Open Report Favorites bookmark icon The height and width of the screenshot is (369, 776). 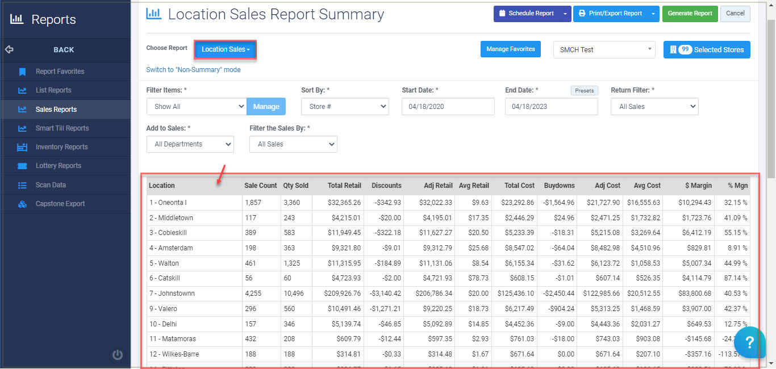point(22,72)
